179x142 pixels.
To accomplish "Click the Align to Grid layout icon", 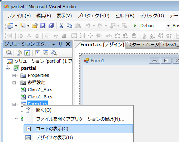I will (x=10, y=36).
